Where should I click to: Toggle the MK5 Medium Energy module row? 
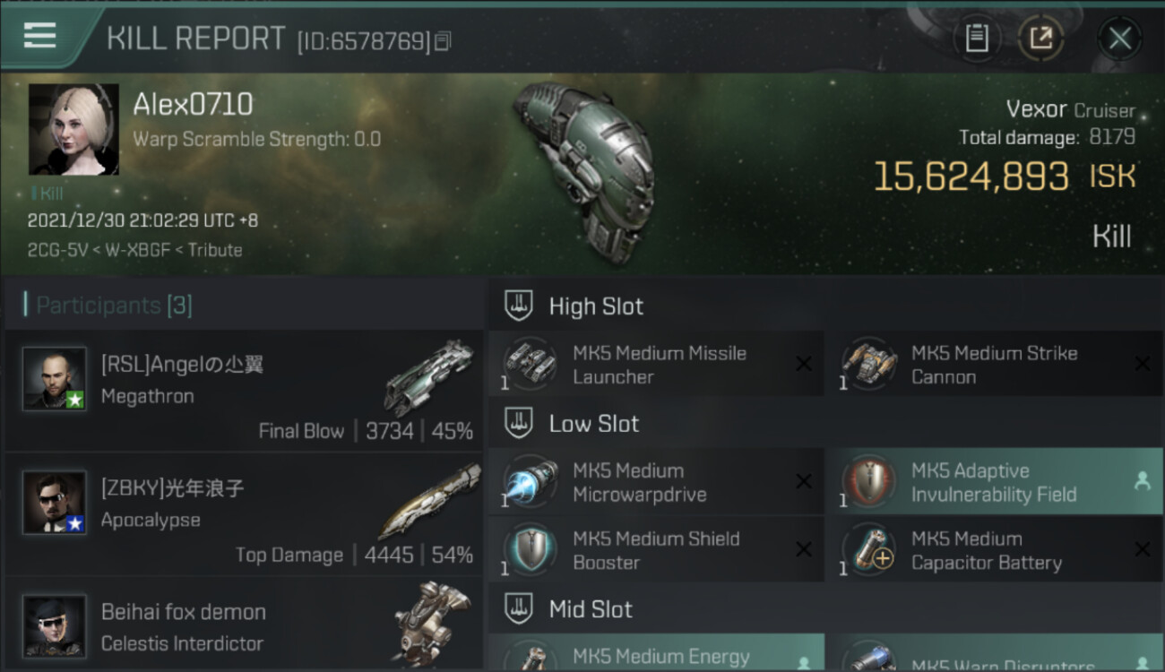tap(656, 652)
